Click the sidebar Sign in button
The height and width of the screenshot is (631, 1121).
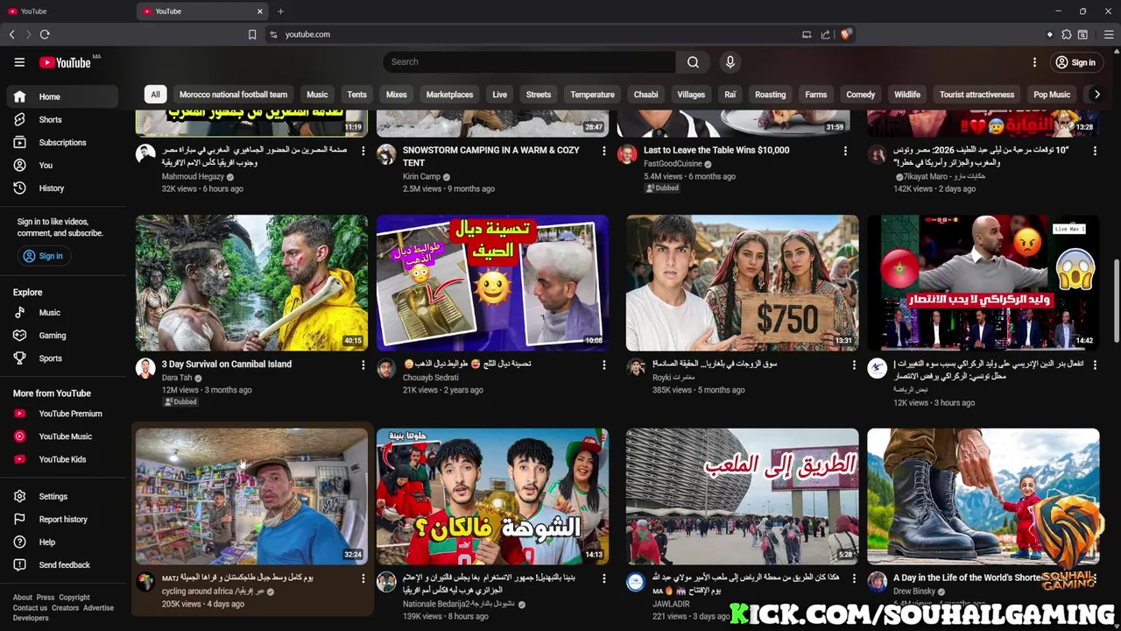point(43,256)
